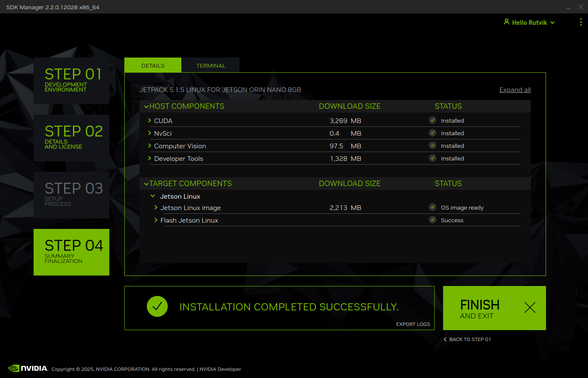This screenshot has width=588, height=378.
Task: Expand the CUDA component row
Action: [150, 121]
